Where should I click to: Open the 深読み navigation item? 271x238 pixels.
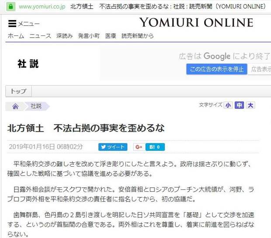(64, 36)
